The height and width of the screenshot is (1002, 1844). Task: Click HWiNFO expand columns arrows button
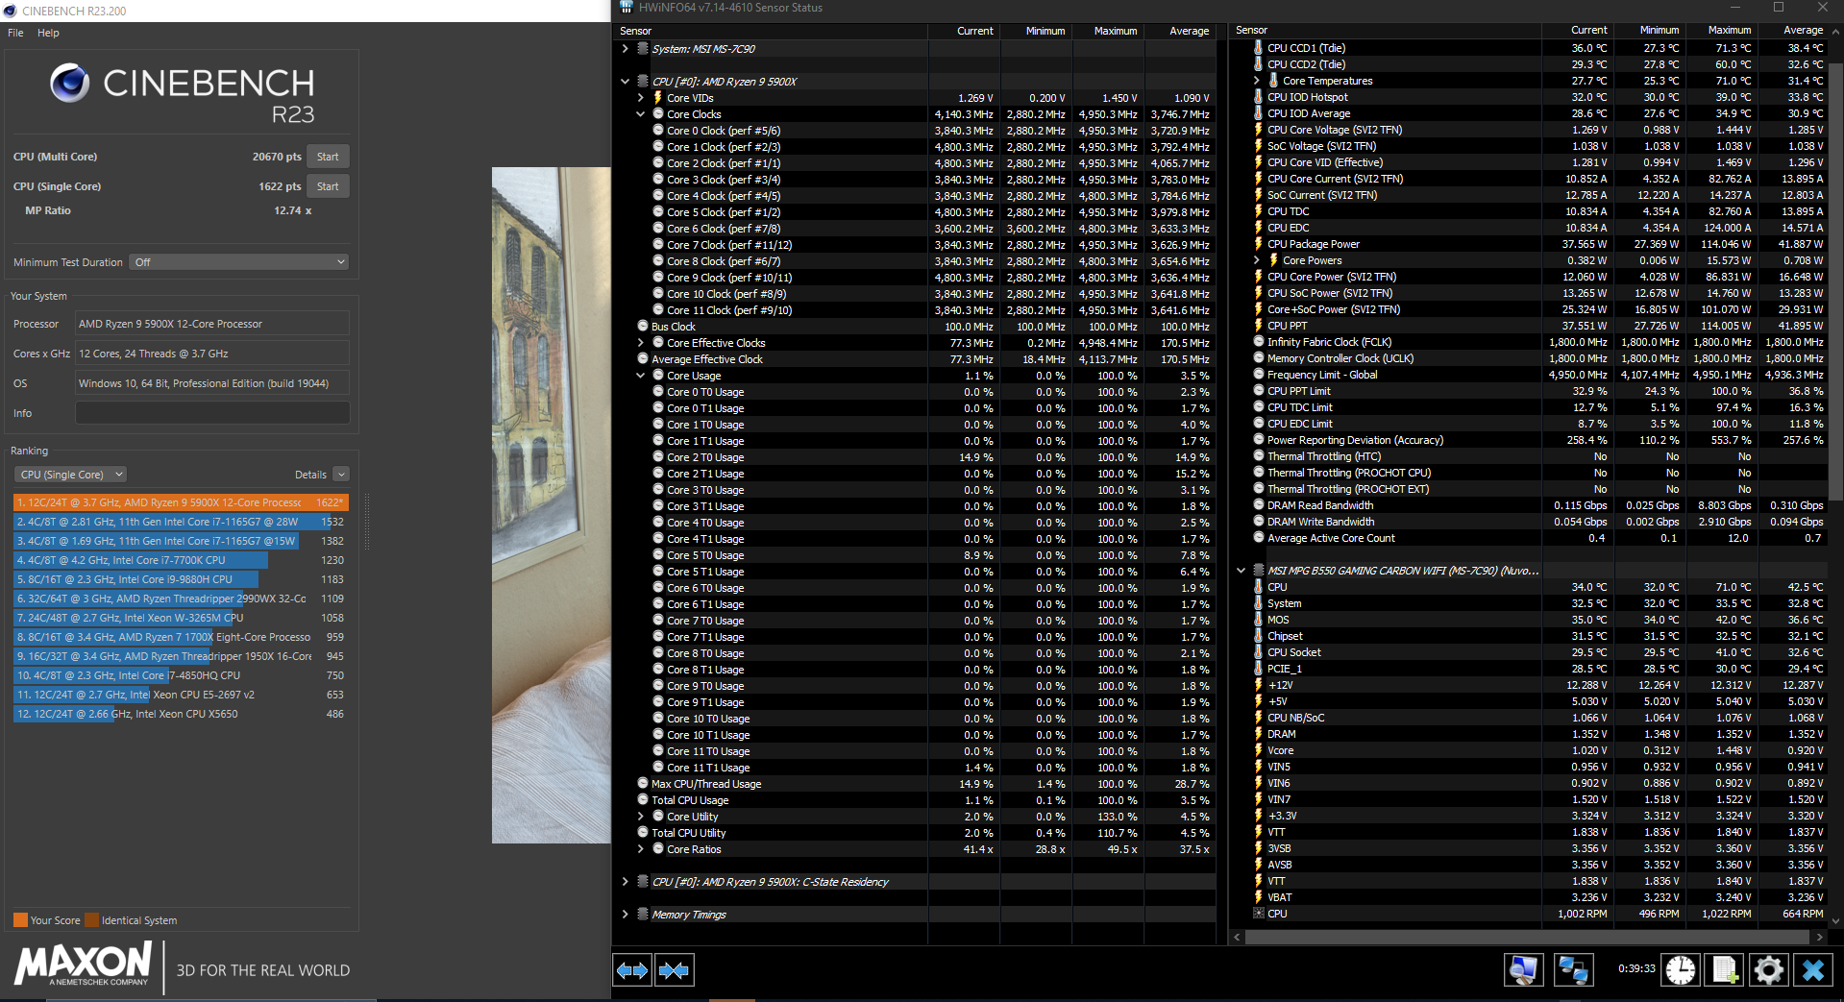[632, 970]
